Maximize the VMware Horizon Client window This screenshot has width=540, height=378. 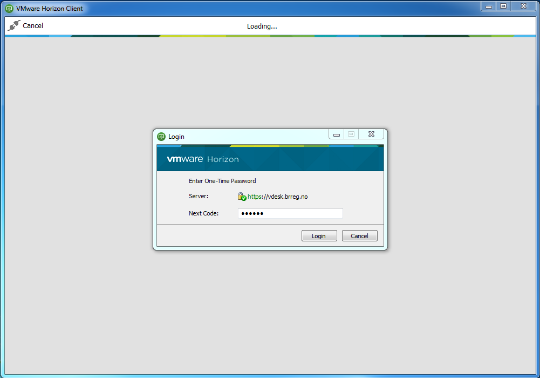click(503, 6)
